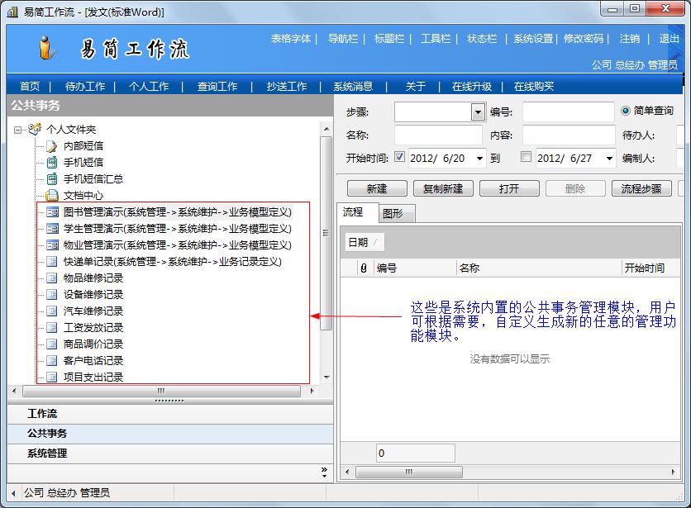Click the 工资发放记录 record icon
691x508 pixels.
[51, 327]
